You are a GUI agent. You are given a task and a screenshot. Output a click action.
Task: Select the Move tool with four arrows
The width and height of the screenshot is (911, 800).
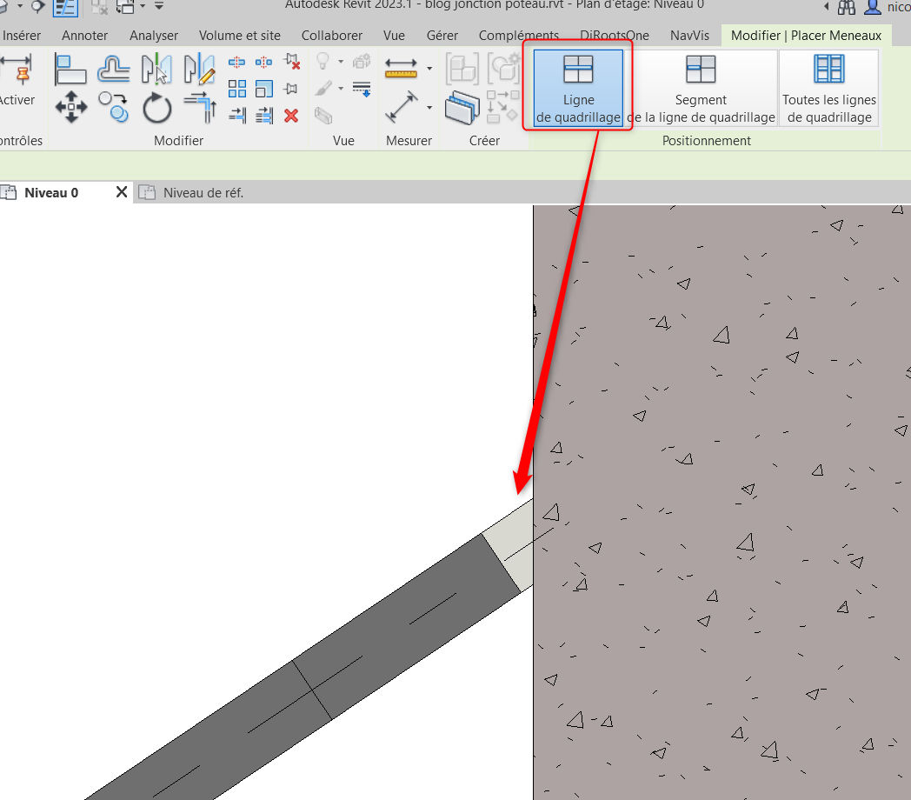(70, 108)
